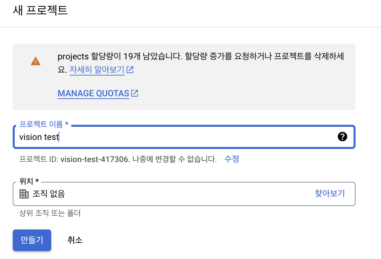This screenshot has width=381, height=259.
Task: Click the orange warning triangle icon
Action: pyautogui.click(x=35, y=61)
